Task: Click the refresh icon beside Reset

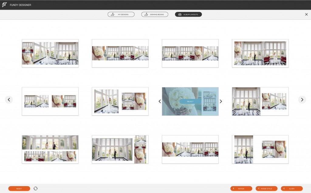Action: 36,188
